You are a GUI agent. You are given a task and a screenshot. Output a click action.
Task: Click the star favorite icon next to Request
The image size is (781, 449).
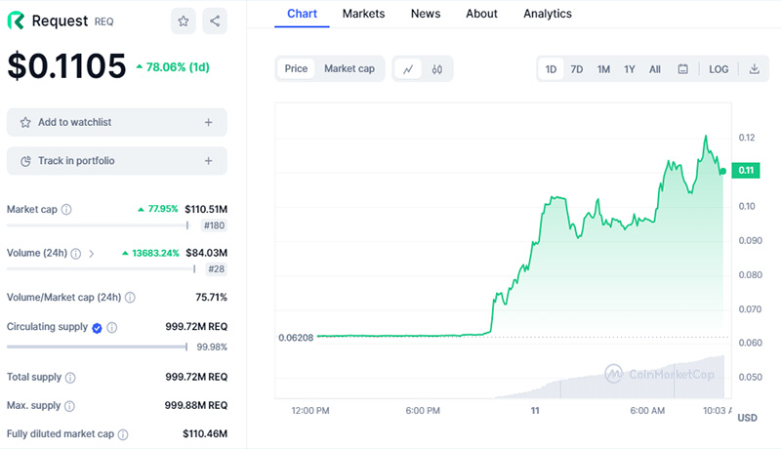pos(184,20)
